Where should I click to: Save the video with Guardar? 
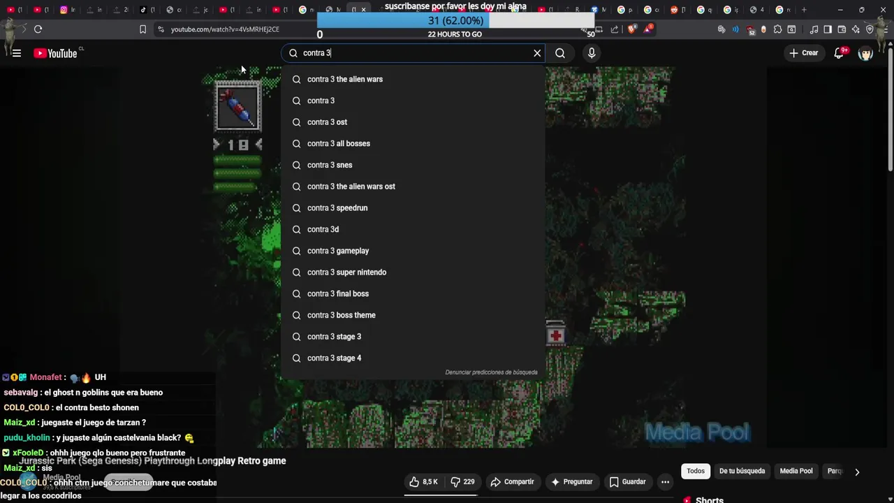(x=627, y=482)
